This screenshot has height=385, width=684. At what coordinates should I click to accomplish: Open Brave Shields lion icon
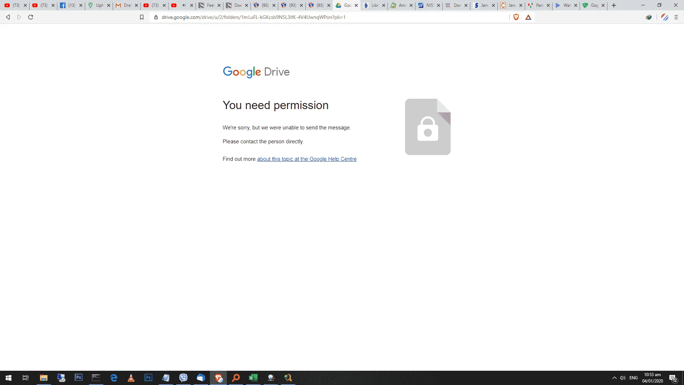pos(516,17)
